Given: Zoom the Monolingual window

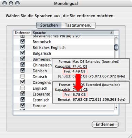Looking at the screenshot, I should 18,3.
